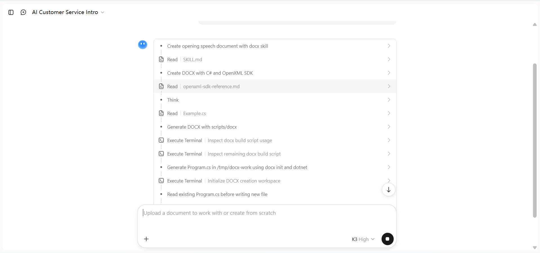Expand the openxml-sdk-reference.md row chevron
The width and height of the screenshot is (540, 253).
click(389, 86)
